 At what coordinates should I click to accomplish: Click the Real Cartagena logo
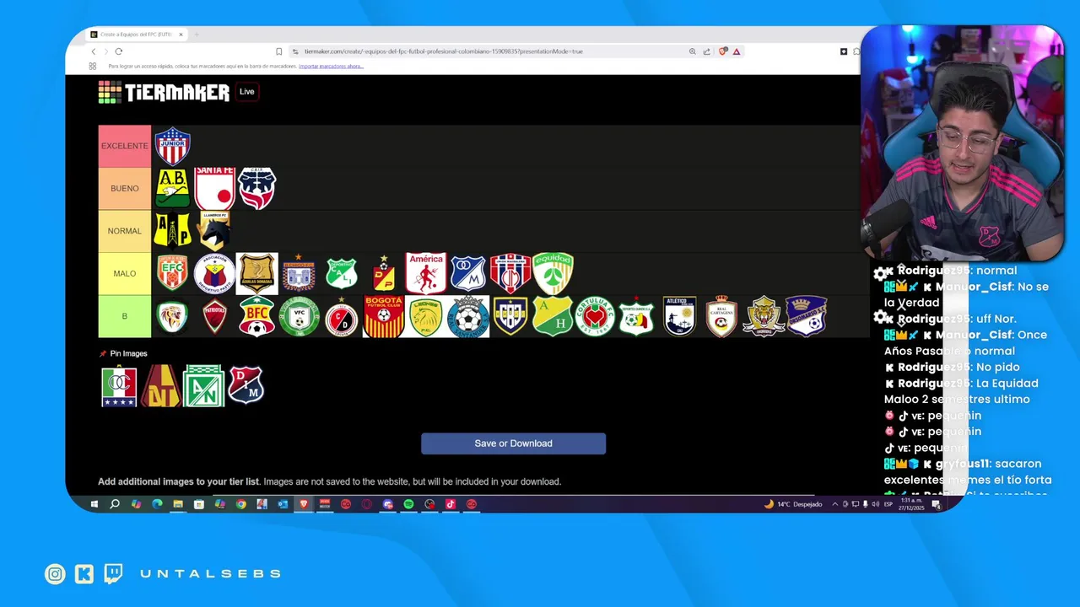coord(721,316)
